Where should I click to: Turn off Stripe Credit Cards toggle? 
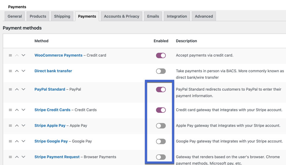tap(161, 110)
